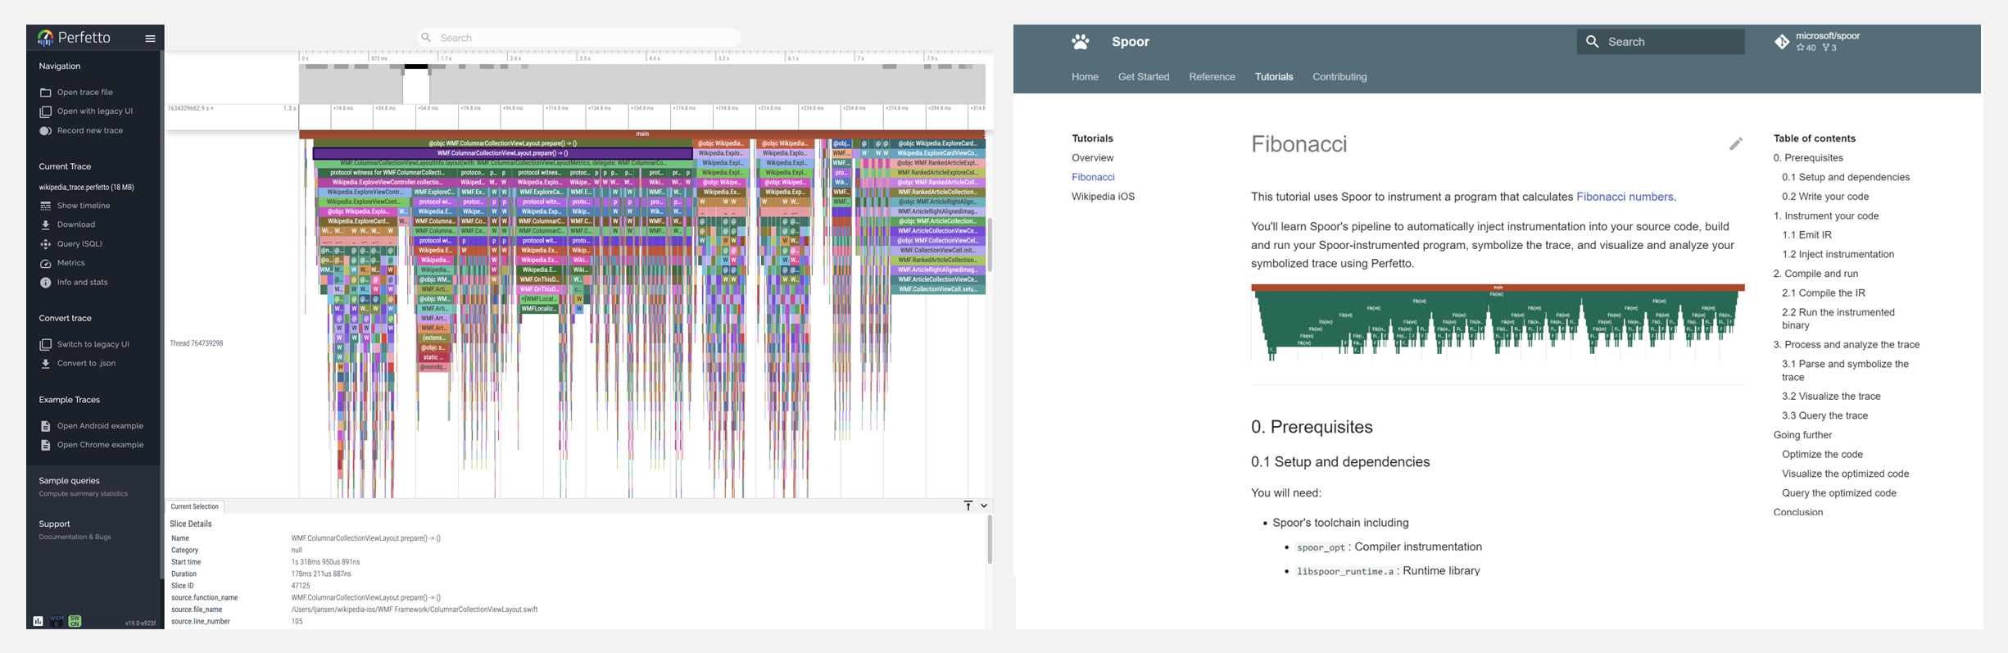Screen dimensions: 2008x653
Task: Open the microsoft/spoor repository link
Action: (1827, 36)
